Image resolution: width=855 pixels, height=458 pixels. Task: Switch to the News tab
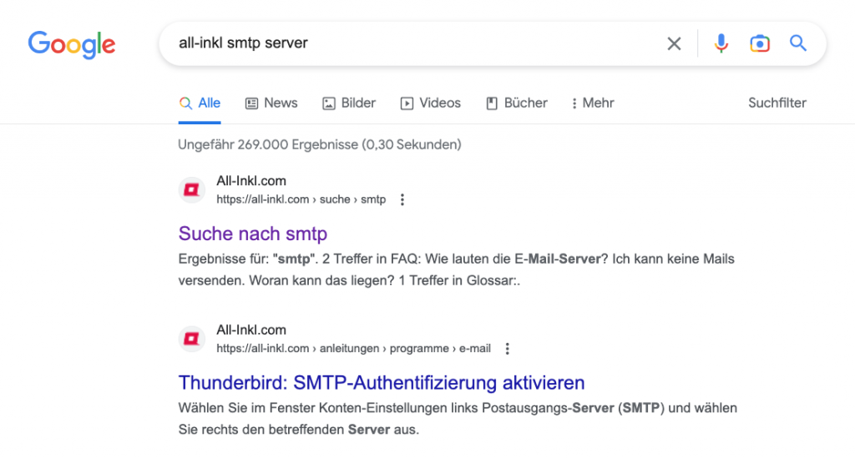tap(271, 103)
